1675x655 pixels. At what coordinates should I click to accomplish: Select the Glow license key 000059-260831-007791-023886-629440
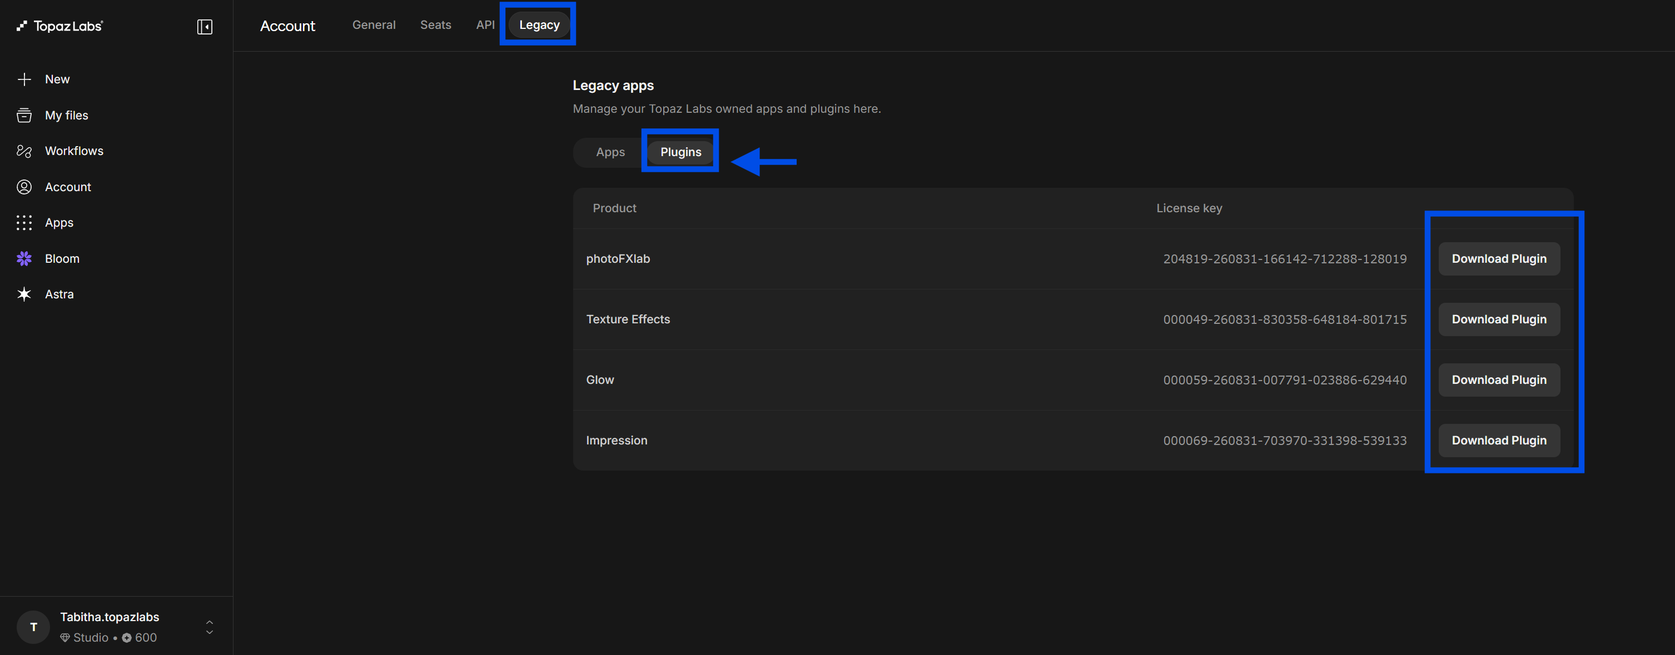point(1285,379)
